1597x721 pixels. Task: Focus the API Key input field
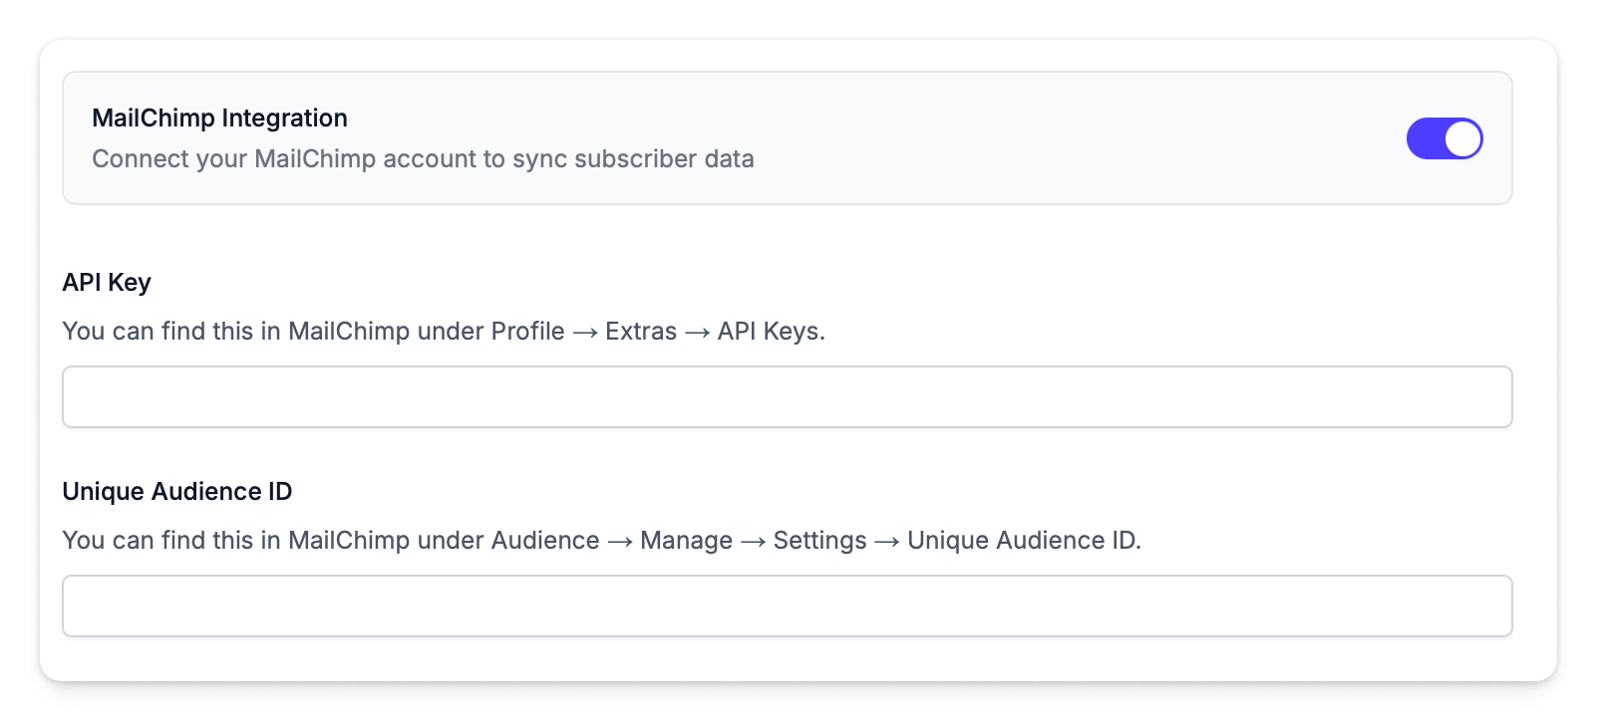(x=788, y=397)
